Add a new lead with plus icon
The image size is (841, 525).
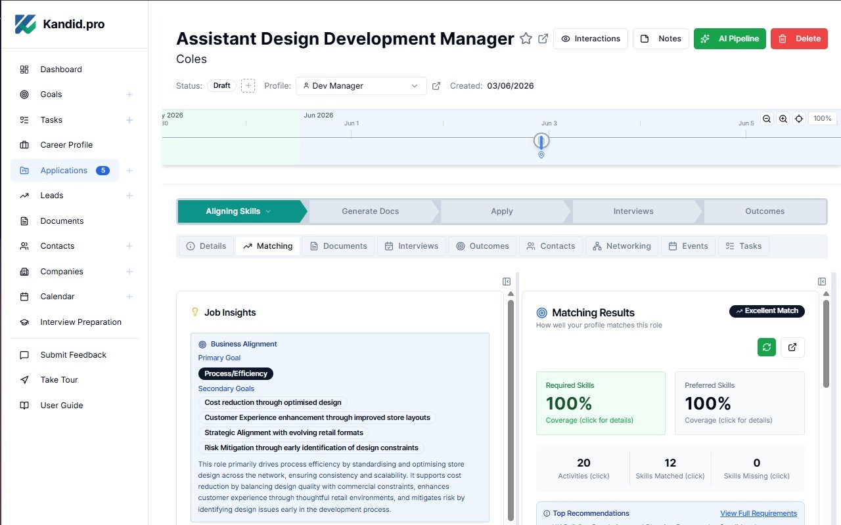[x=129, y=196]
